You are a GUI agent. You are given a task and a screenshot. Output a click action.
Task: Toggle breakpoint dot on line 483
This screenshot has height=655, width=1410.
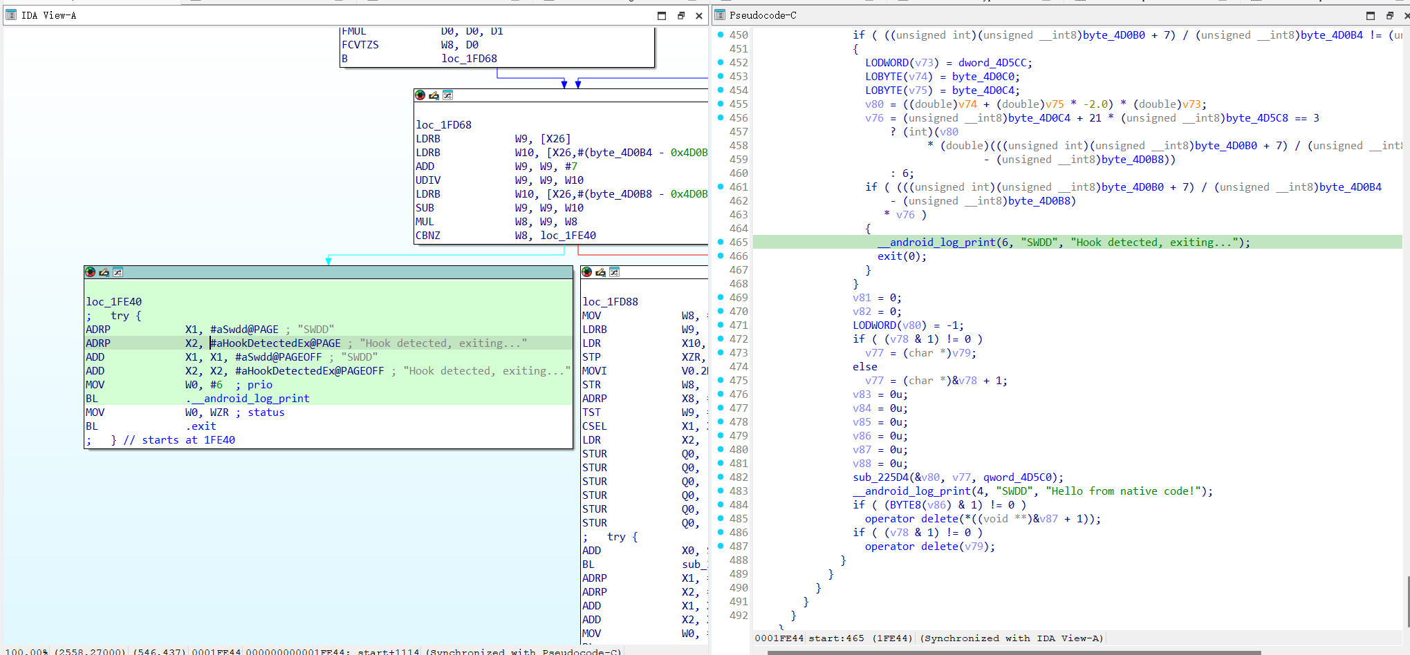(x=721, y=491)
